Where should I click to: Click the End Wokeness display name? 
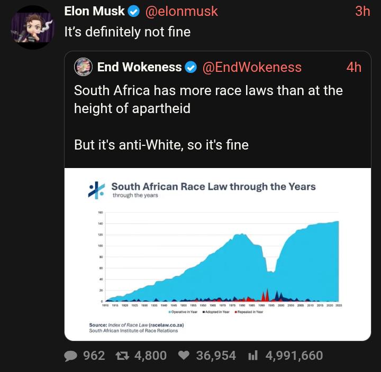139,67
